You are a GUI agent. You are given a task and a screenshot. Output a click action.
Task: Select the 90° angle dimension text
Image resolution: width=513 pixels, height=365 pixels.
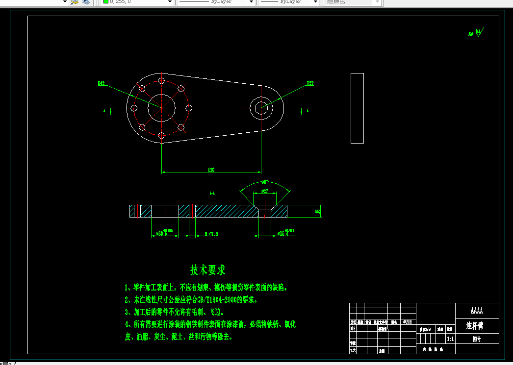(264, 182)
